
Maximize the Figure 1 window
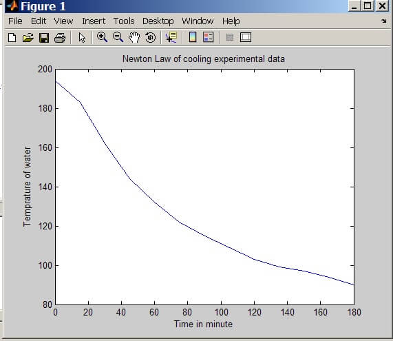[x=368, y=6]
